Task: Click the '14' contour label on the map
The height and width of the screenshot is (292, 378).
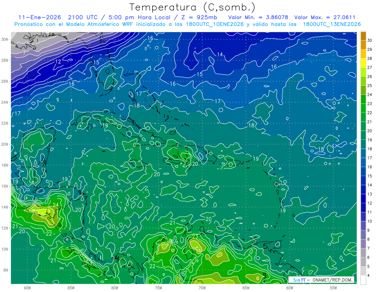Action: click(x=220, y=54)
